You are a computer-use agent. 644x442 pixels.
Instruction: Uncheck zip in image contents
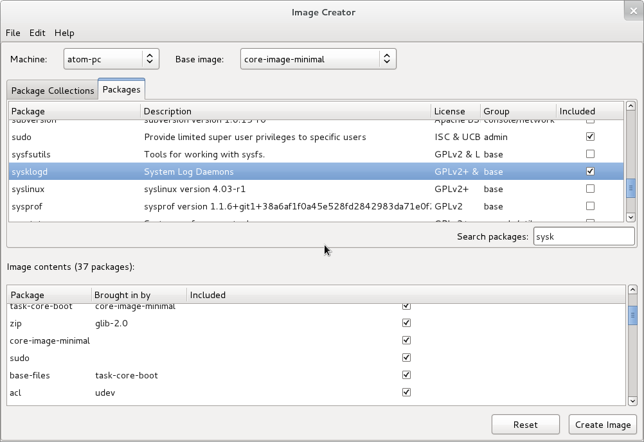[406, 323]
